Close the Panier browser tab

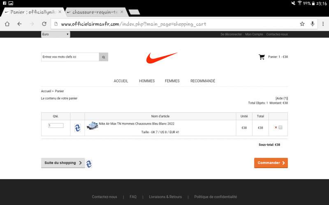(x=60, y=12)
